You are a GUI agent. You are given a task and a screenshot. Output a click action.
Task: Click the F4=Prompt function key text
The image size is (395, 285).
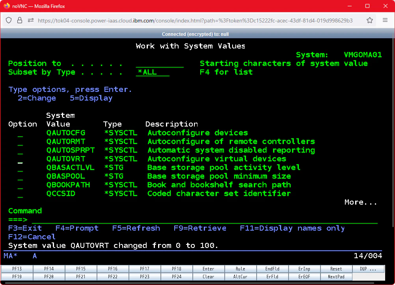point(77,228)
